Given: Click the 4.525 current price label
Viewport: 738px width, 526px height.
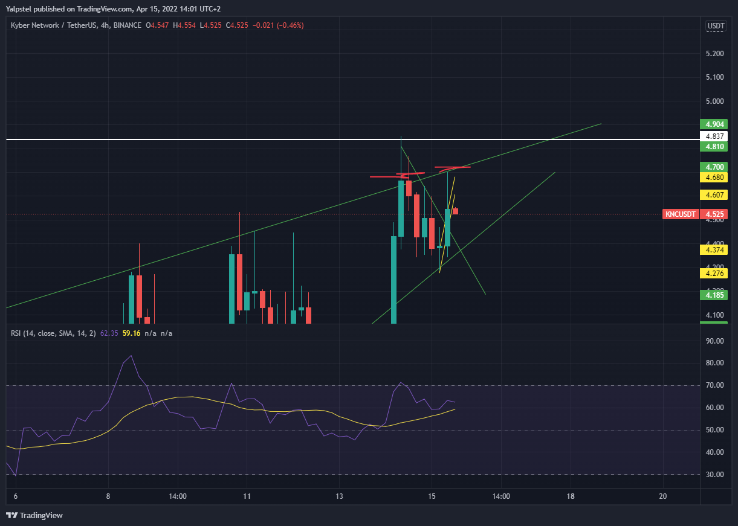Looking at the screenshot, I should (714, 214).
